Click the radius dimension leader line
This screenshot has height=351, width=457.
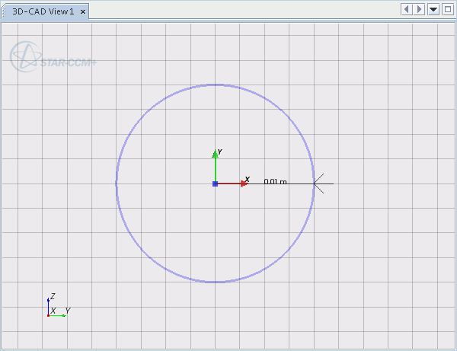click(301, 183)
